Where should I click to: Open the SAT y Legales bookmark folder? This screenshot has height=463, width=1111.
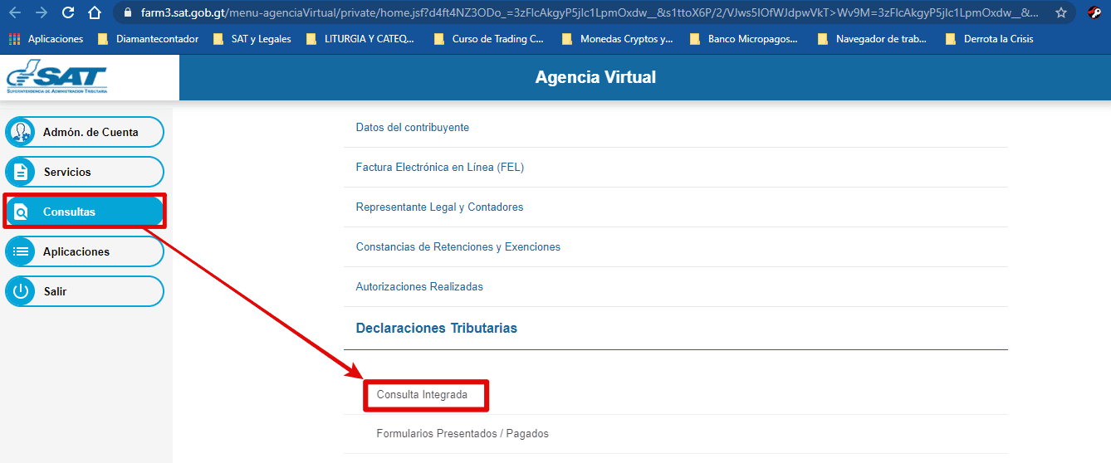[x=252, y=39]
